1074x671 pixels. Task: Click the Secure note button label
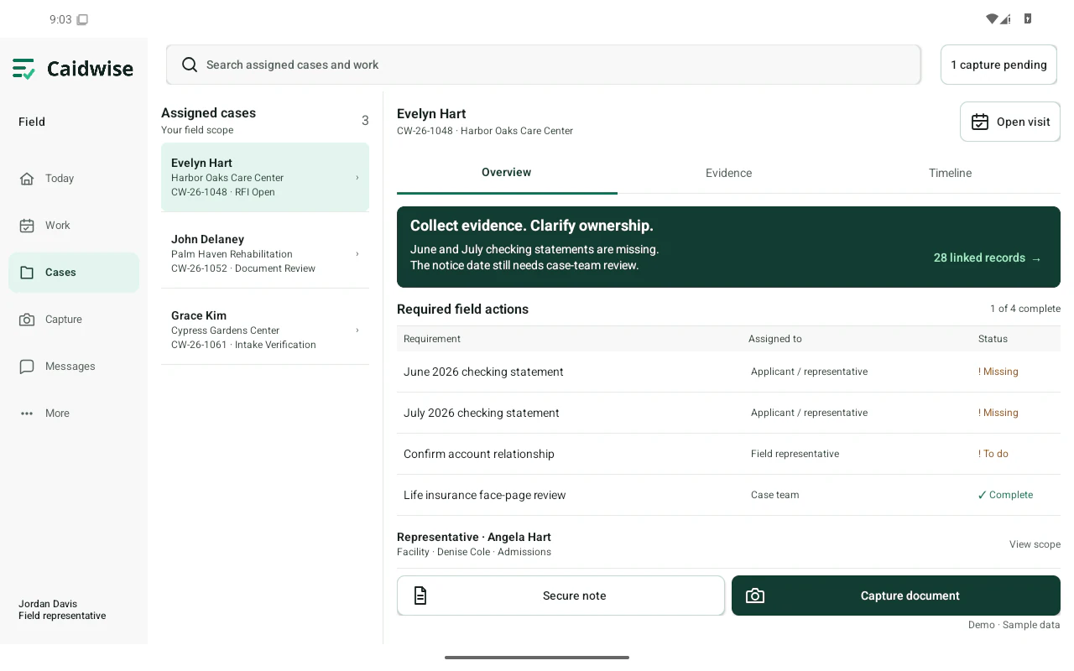click(x=575, y=596)
